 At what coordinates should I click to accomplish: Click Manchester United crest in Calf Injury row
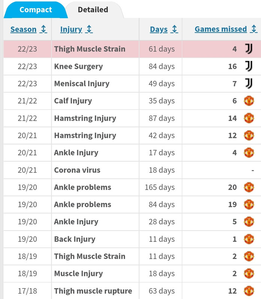point(249,101)
